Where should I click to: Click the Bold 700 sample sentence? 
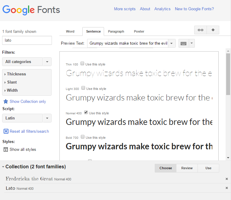139,146
